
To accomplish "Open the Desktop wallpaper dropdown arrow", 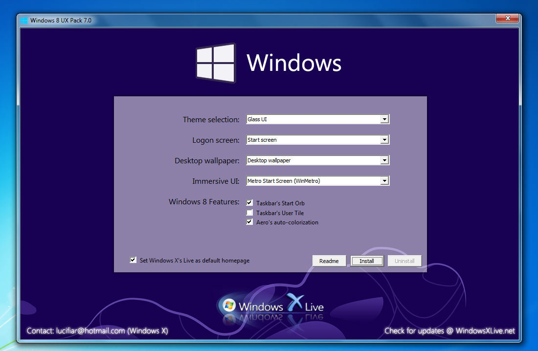I will point(384,160).
